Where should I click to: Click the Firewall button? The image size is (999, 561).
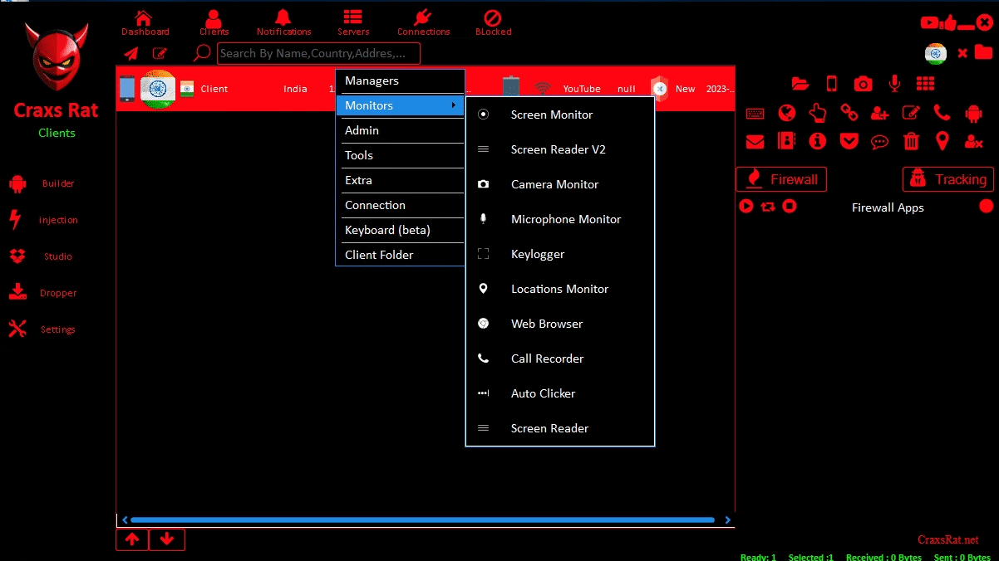781,179
